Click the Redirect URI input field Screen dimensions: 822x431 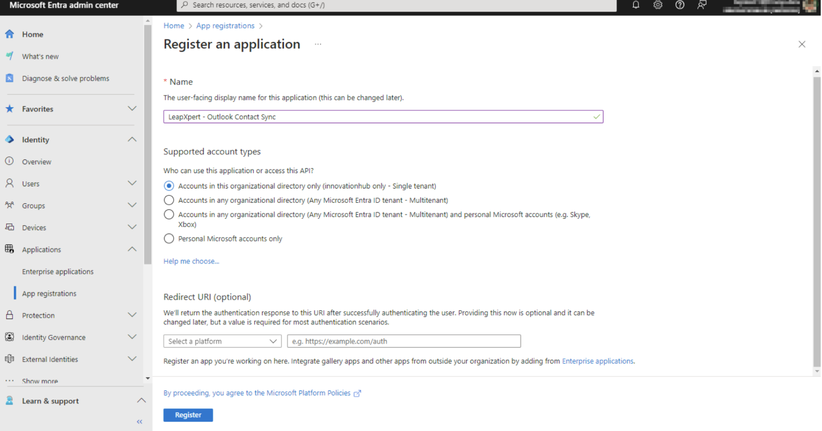click(404, 341)
